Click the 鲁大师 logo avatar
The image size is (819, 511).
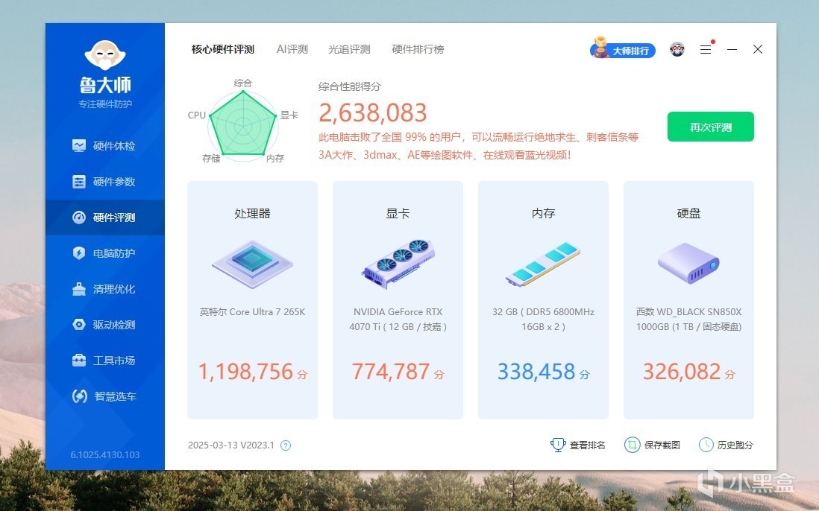pos(105,55)
